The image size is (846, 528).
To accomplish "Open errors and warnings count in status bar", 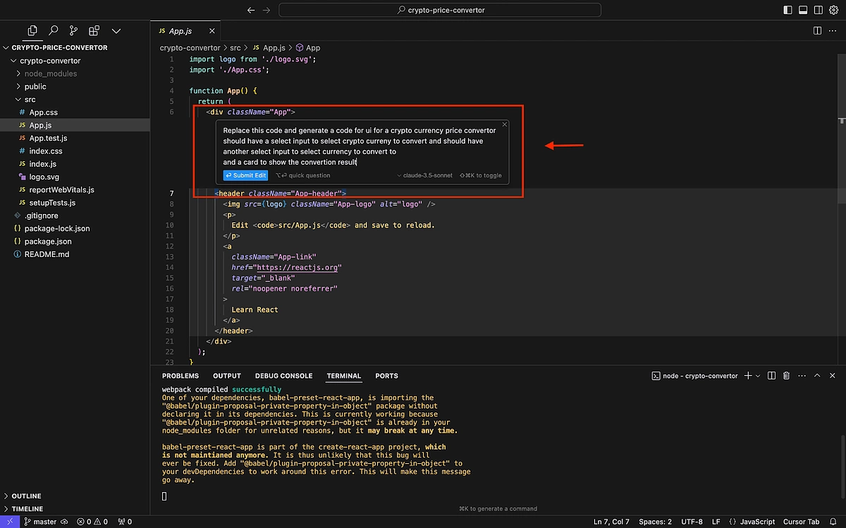I will coord(92,522).
